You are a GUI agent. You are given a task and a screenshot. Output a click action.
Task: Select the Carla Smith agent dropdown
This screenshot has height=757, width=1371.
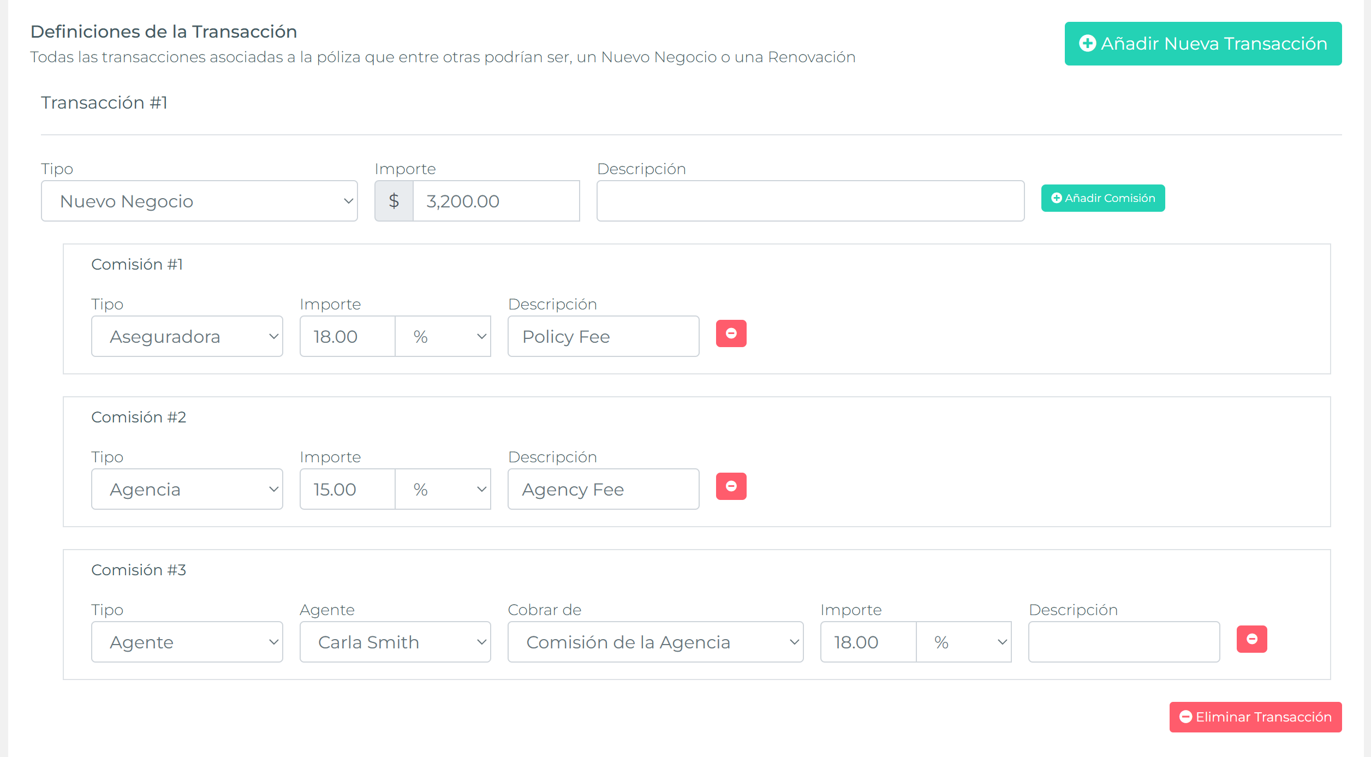pos(395,642)
